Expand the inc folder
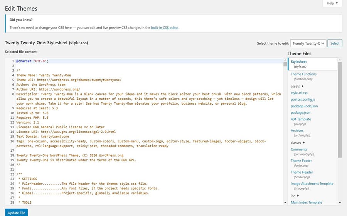 tap(295, 196)
